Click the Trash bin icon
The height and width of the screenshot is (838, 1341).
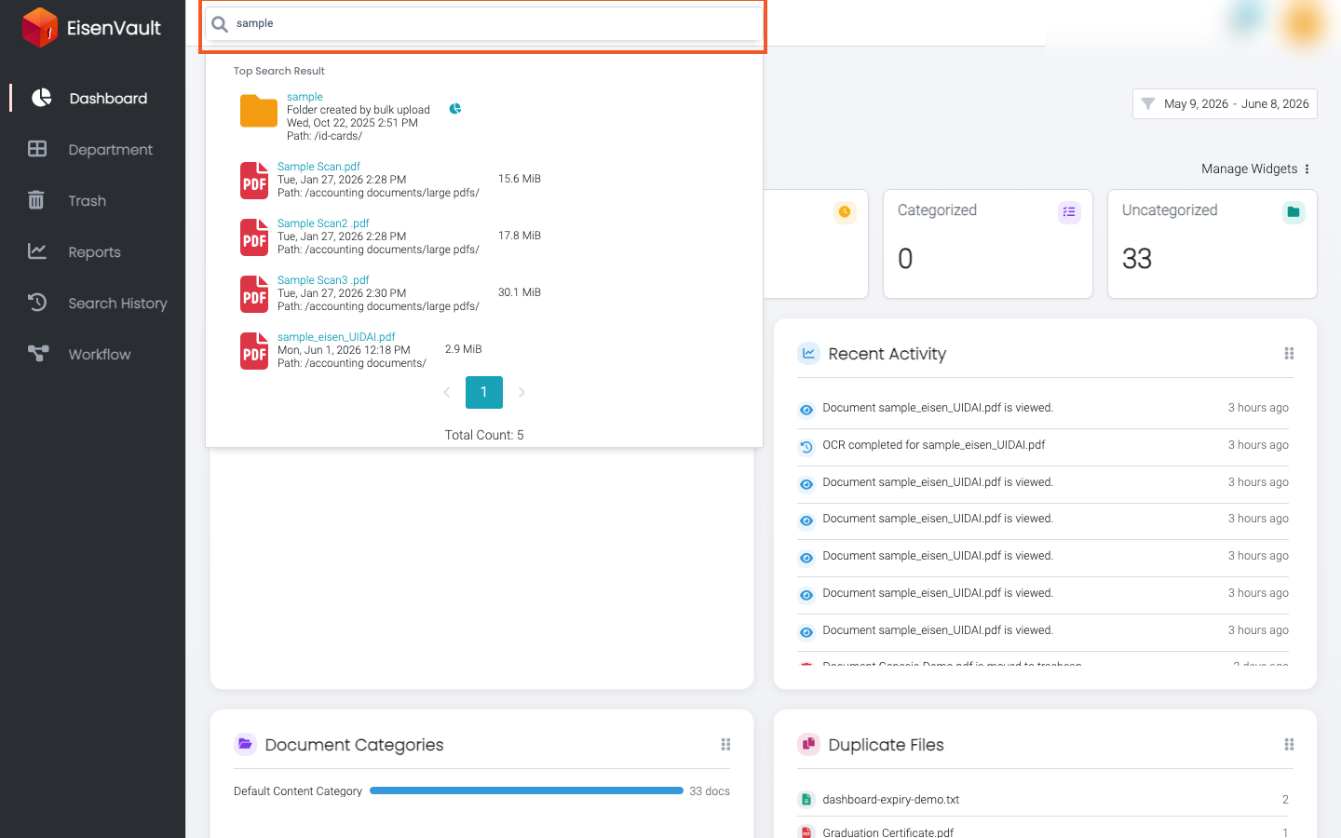[36, 200]
